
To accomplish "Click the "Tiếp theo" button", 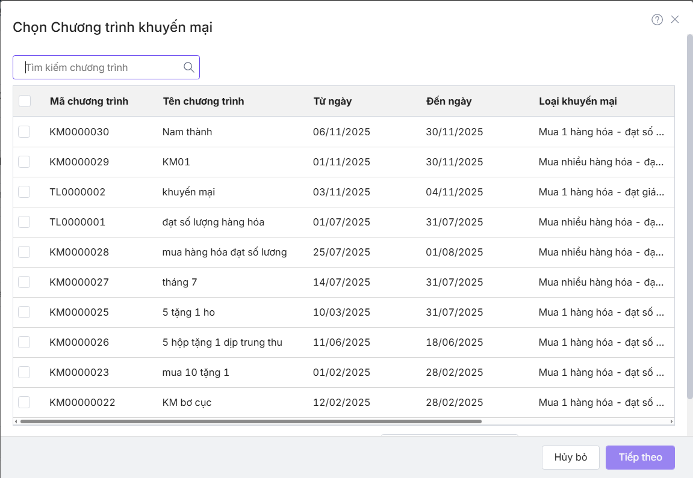I will 640,457.
